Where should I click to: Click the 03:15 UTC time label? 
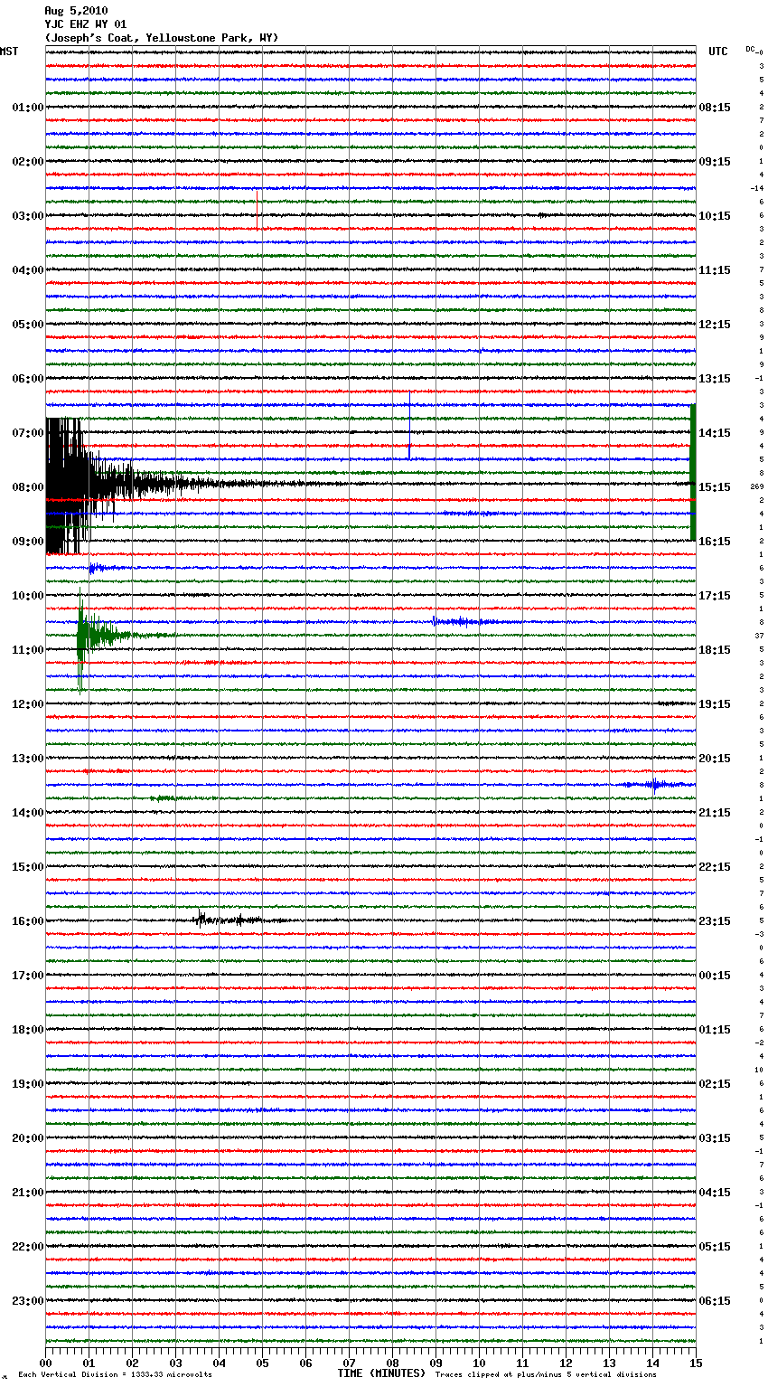tap(715, 1138)
